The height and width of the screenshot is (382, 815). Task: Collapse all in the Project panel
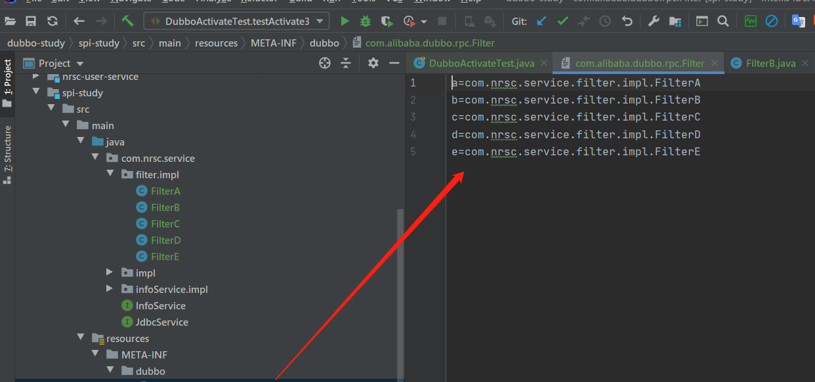pos(346,63)
